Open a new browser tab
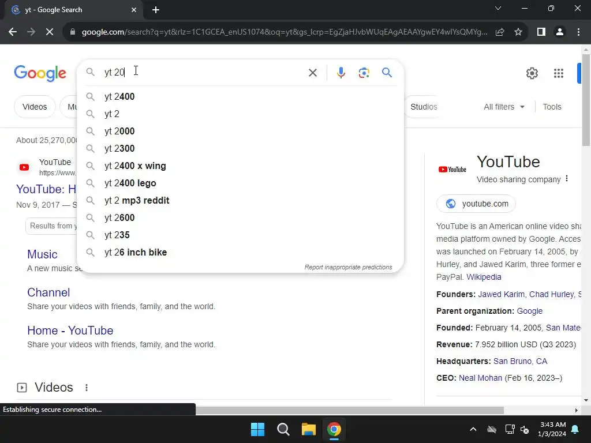The width and height of the screenshot is (591, 443). pyautogui.click(x=156, y=10)
